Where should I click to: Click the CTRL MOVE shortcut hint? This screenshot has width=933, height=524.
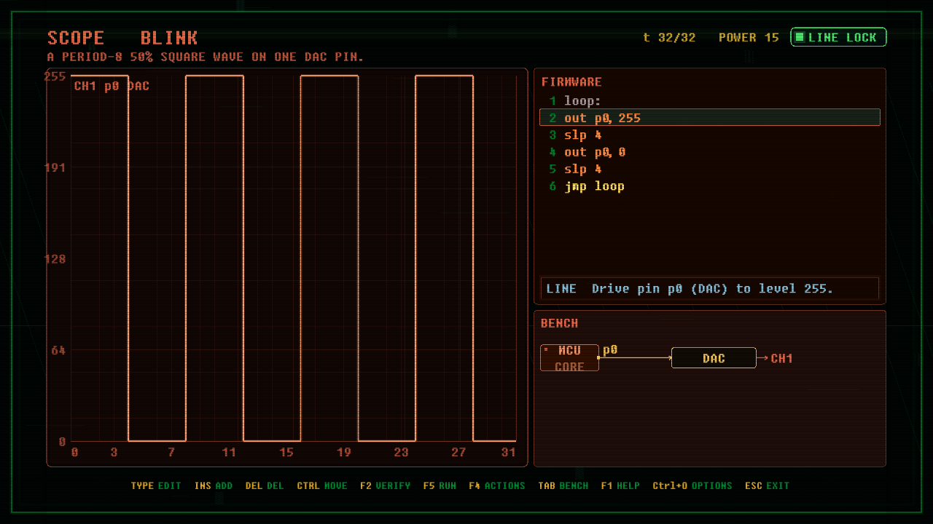coord(322,485)
